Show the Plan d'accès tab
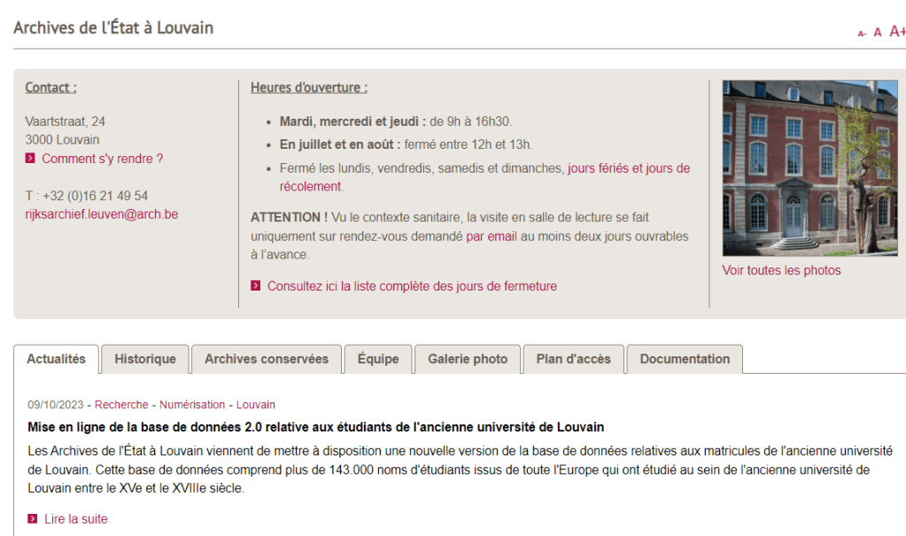This screenshot has height=536, width=906. pos(573,359)
